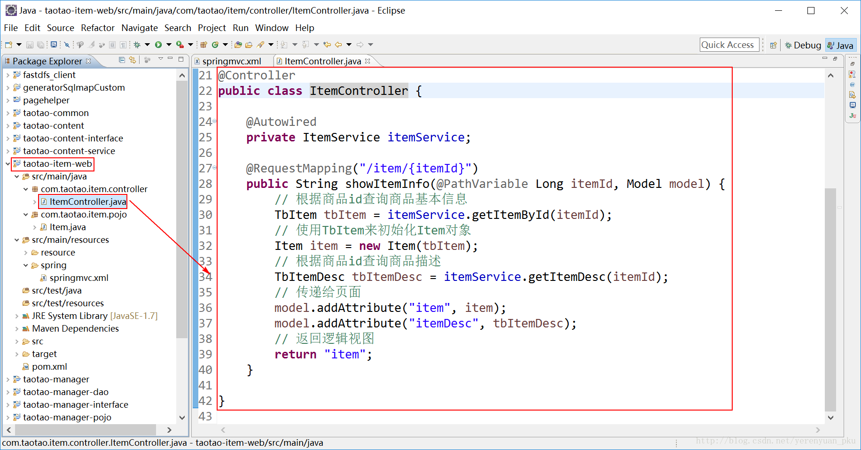Click the Search flashlight icon in toolbar
The image size is (861, 450).
tap(260, 45)
